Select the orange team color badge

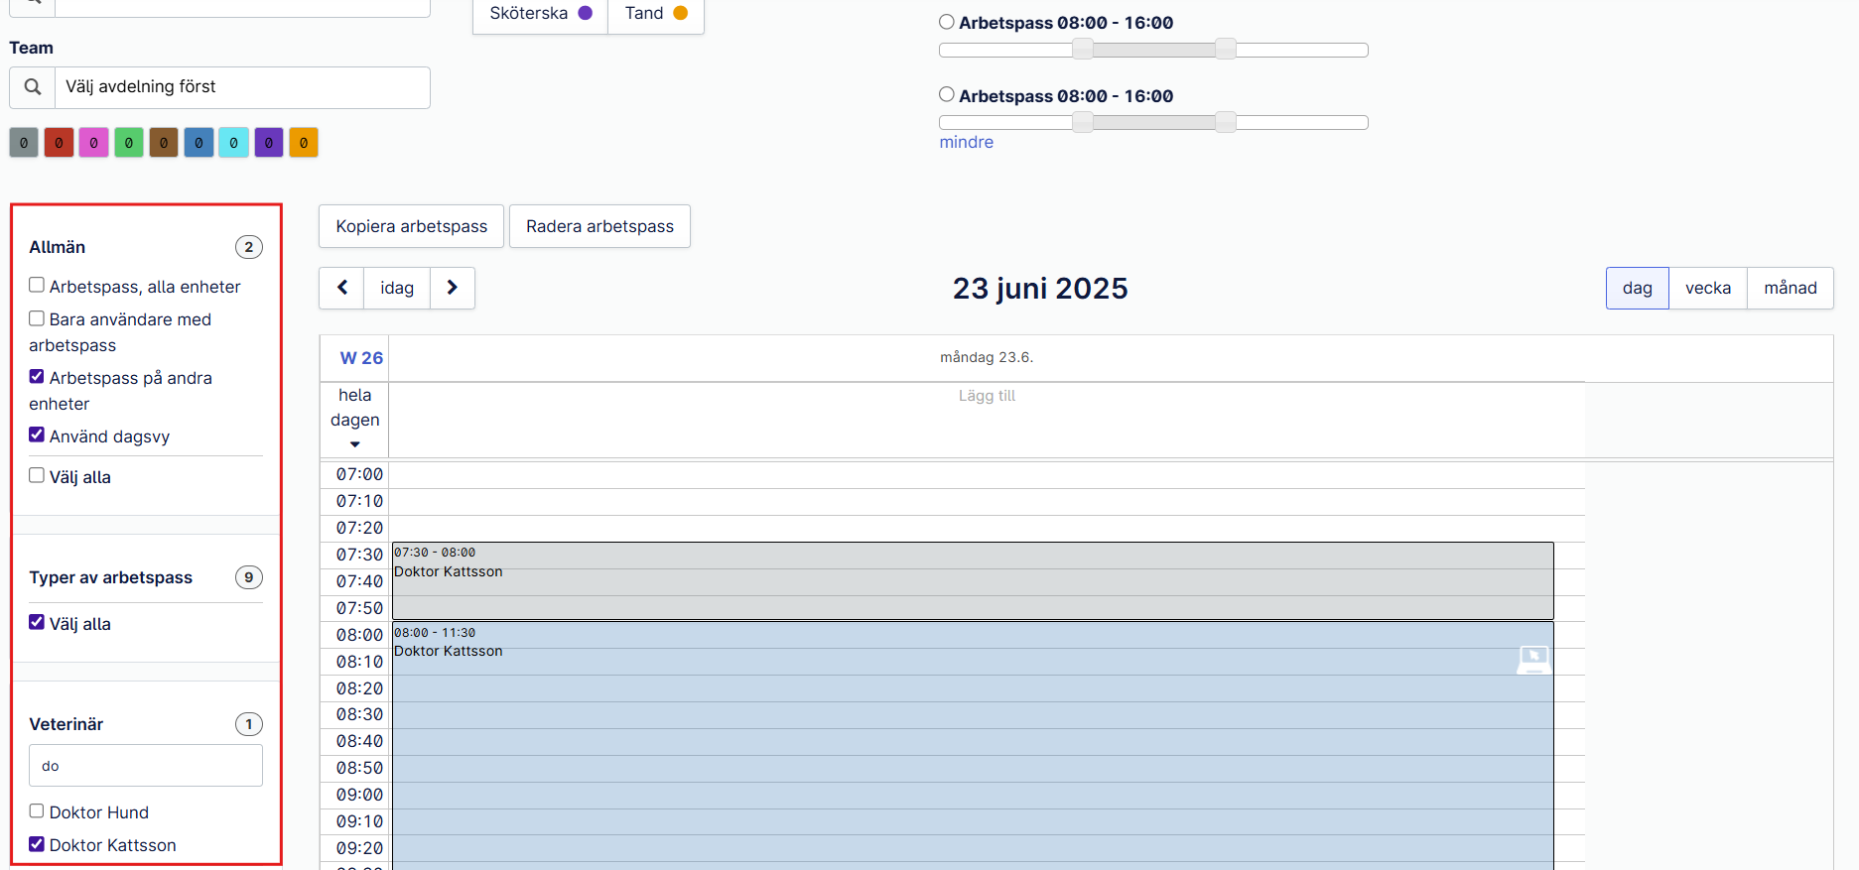click(304, 143)
